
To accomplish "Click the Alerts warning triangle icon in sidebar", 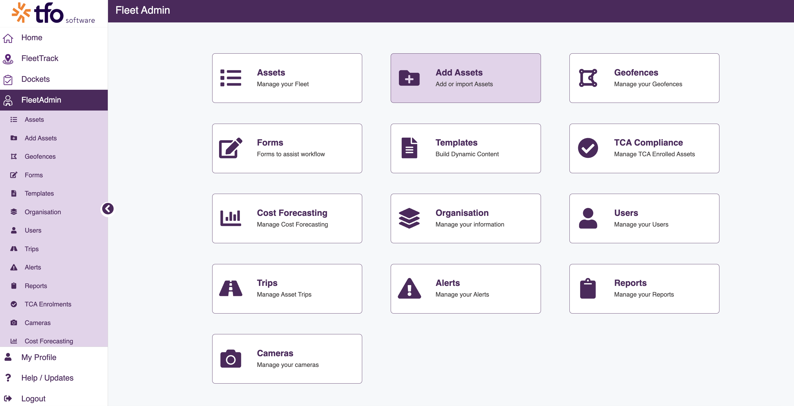I will 14,267.
